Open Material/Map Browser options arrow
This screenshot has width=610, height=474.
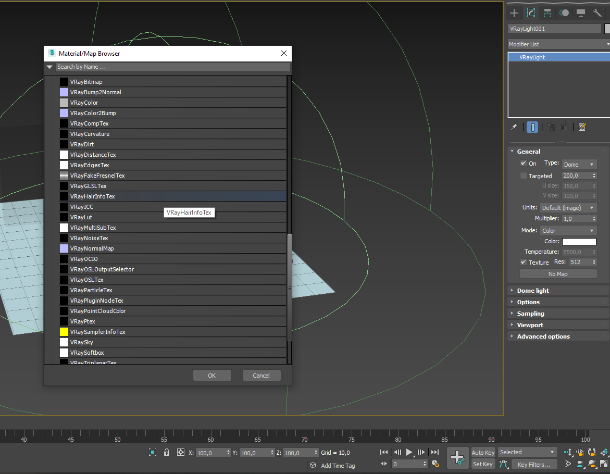point(49,67)
